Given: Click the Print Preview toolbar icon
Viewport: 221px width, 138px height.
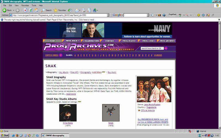Looking at the screenshot, I should point(89,10).
